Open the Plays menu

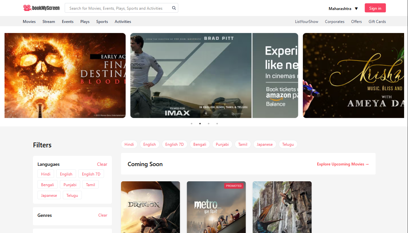(85, 22)
